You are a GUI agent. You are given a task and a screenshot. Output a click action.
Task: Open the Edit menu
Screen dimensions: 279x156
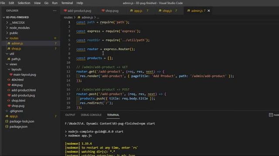pyautogui.click(x=11, y=3)
